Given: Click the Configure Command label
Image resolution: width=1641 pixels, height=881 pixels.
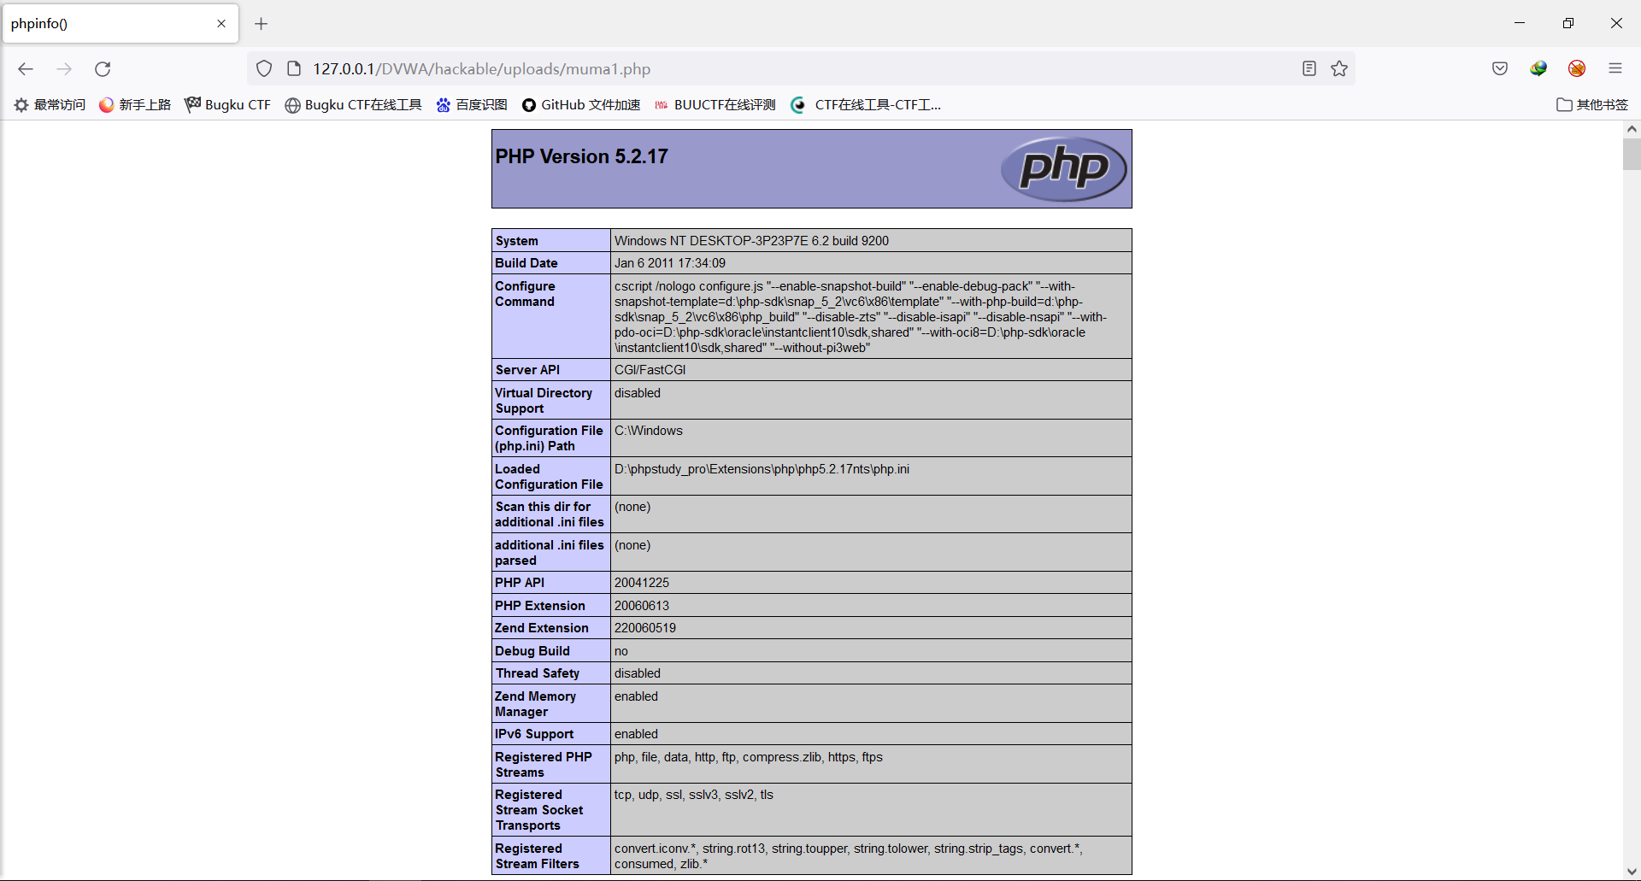Looking at the screenshot, I should tap(525, 294).
